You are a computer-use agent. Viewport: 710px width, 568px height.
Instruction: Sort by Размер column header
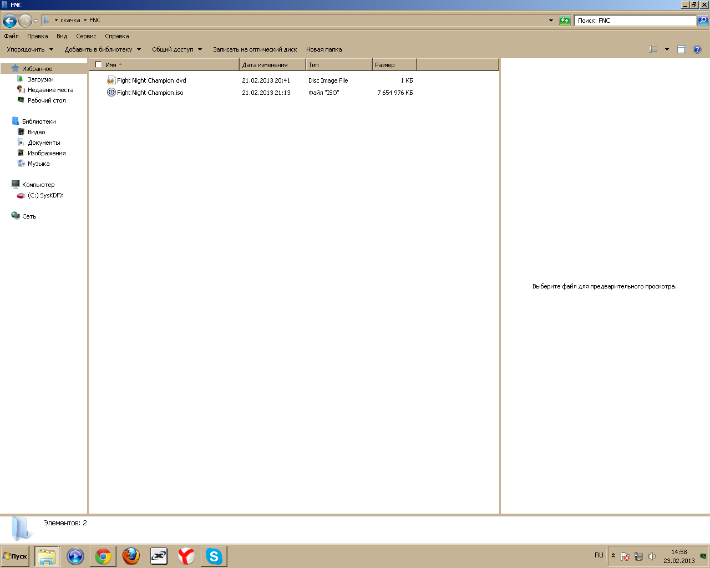394,65
